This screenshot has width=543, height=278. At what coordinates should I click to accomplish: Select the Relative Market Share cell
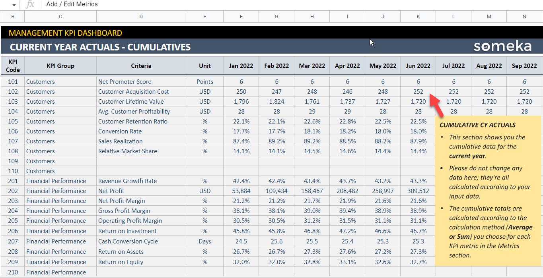click(141, 151)
